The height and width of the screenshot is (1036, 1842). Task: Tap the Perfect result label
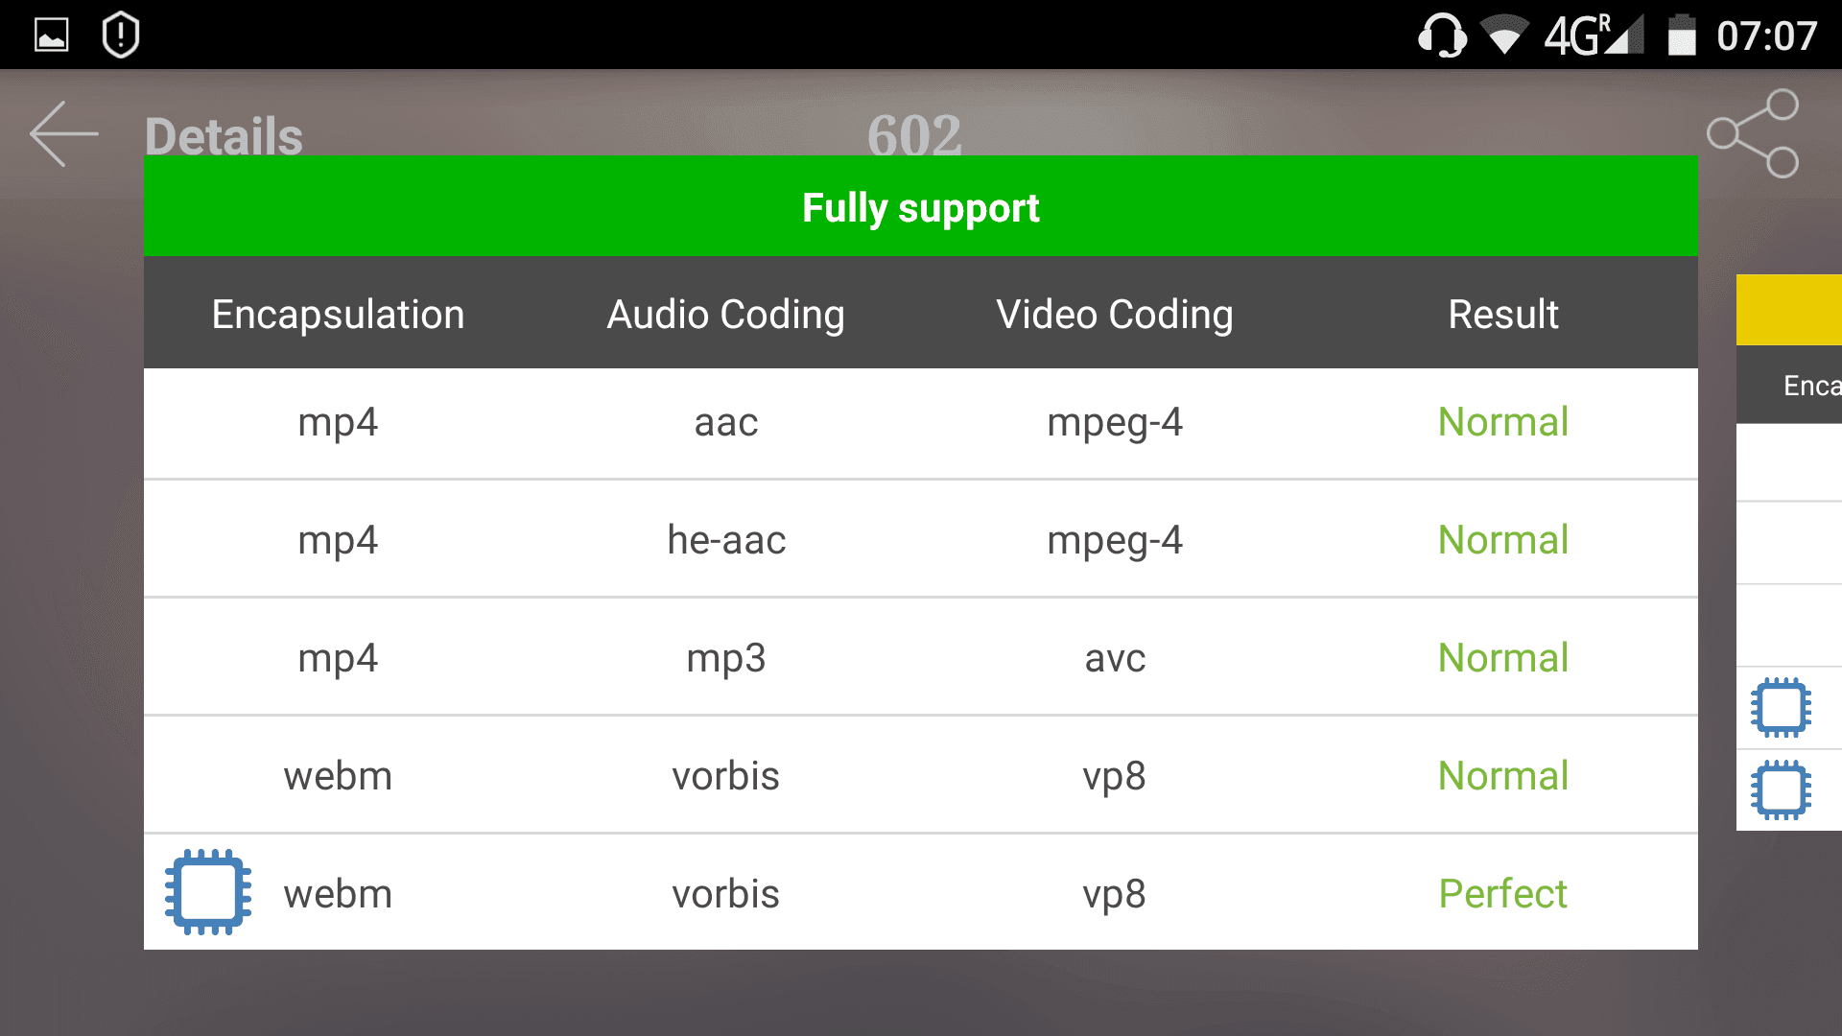pyautogui.click(x=1503, y=893)
